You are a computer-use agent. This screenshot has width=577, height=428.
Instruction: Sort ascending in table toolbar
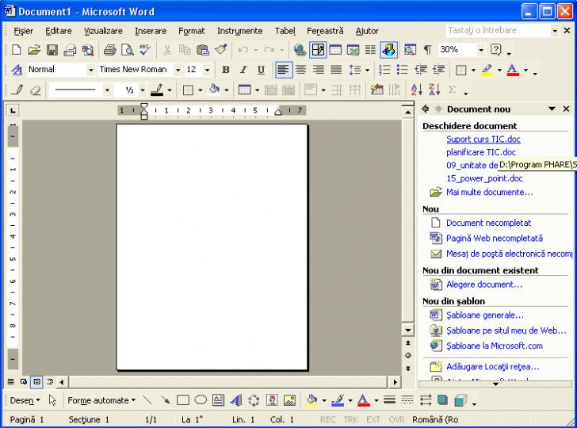(417, 90)
